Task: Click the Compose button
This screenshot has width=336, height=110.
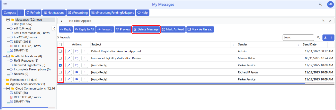Action: (x=10, y=13)
